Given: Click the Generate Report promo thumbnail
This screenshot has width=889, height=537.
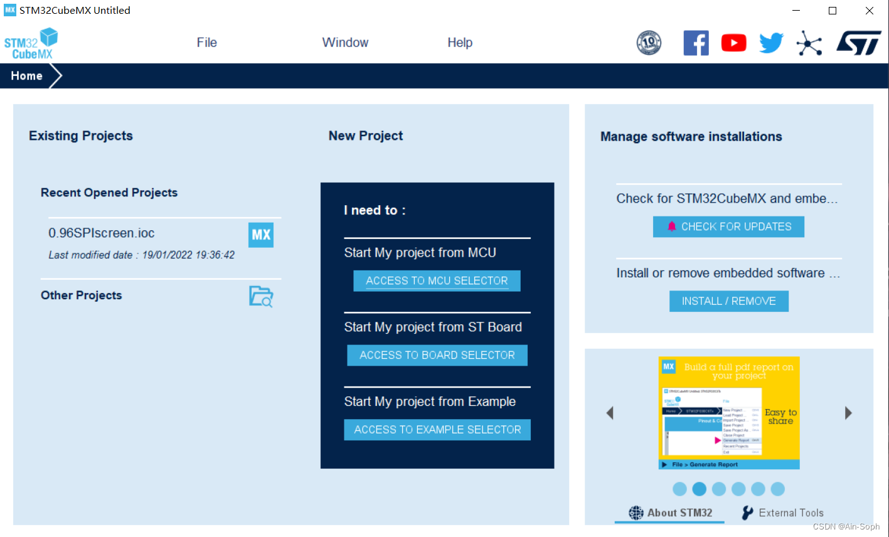Looking at the screenshot, I should (x=729, y=413).
